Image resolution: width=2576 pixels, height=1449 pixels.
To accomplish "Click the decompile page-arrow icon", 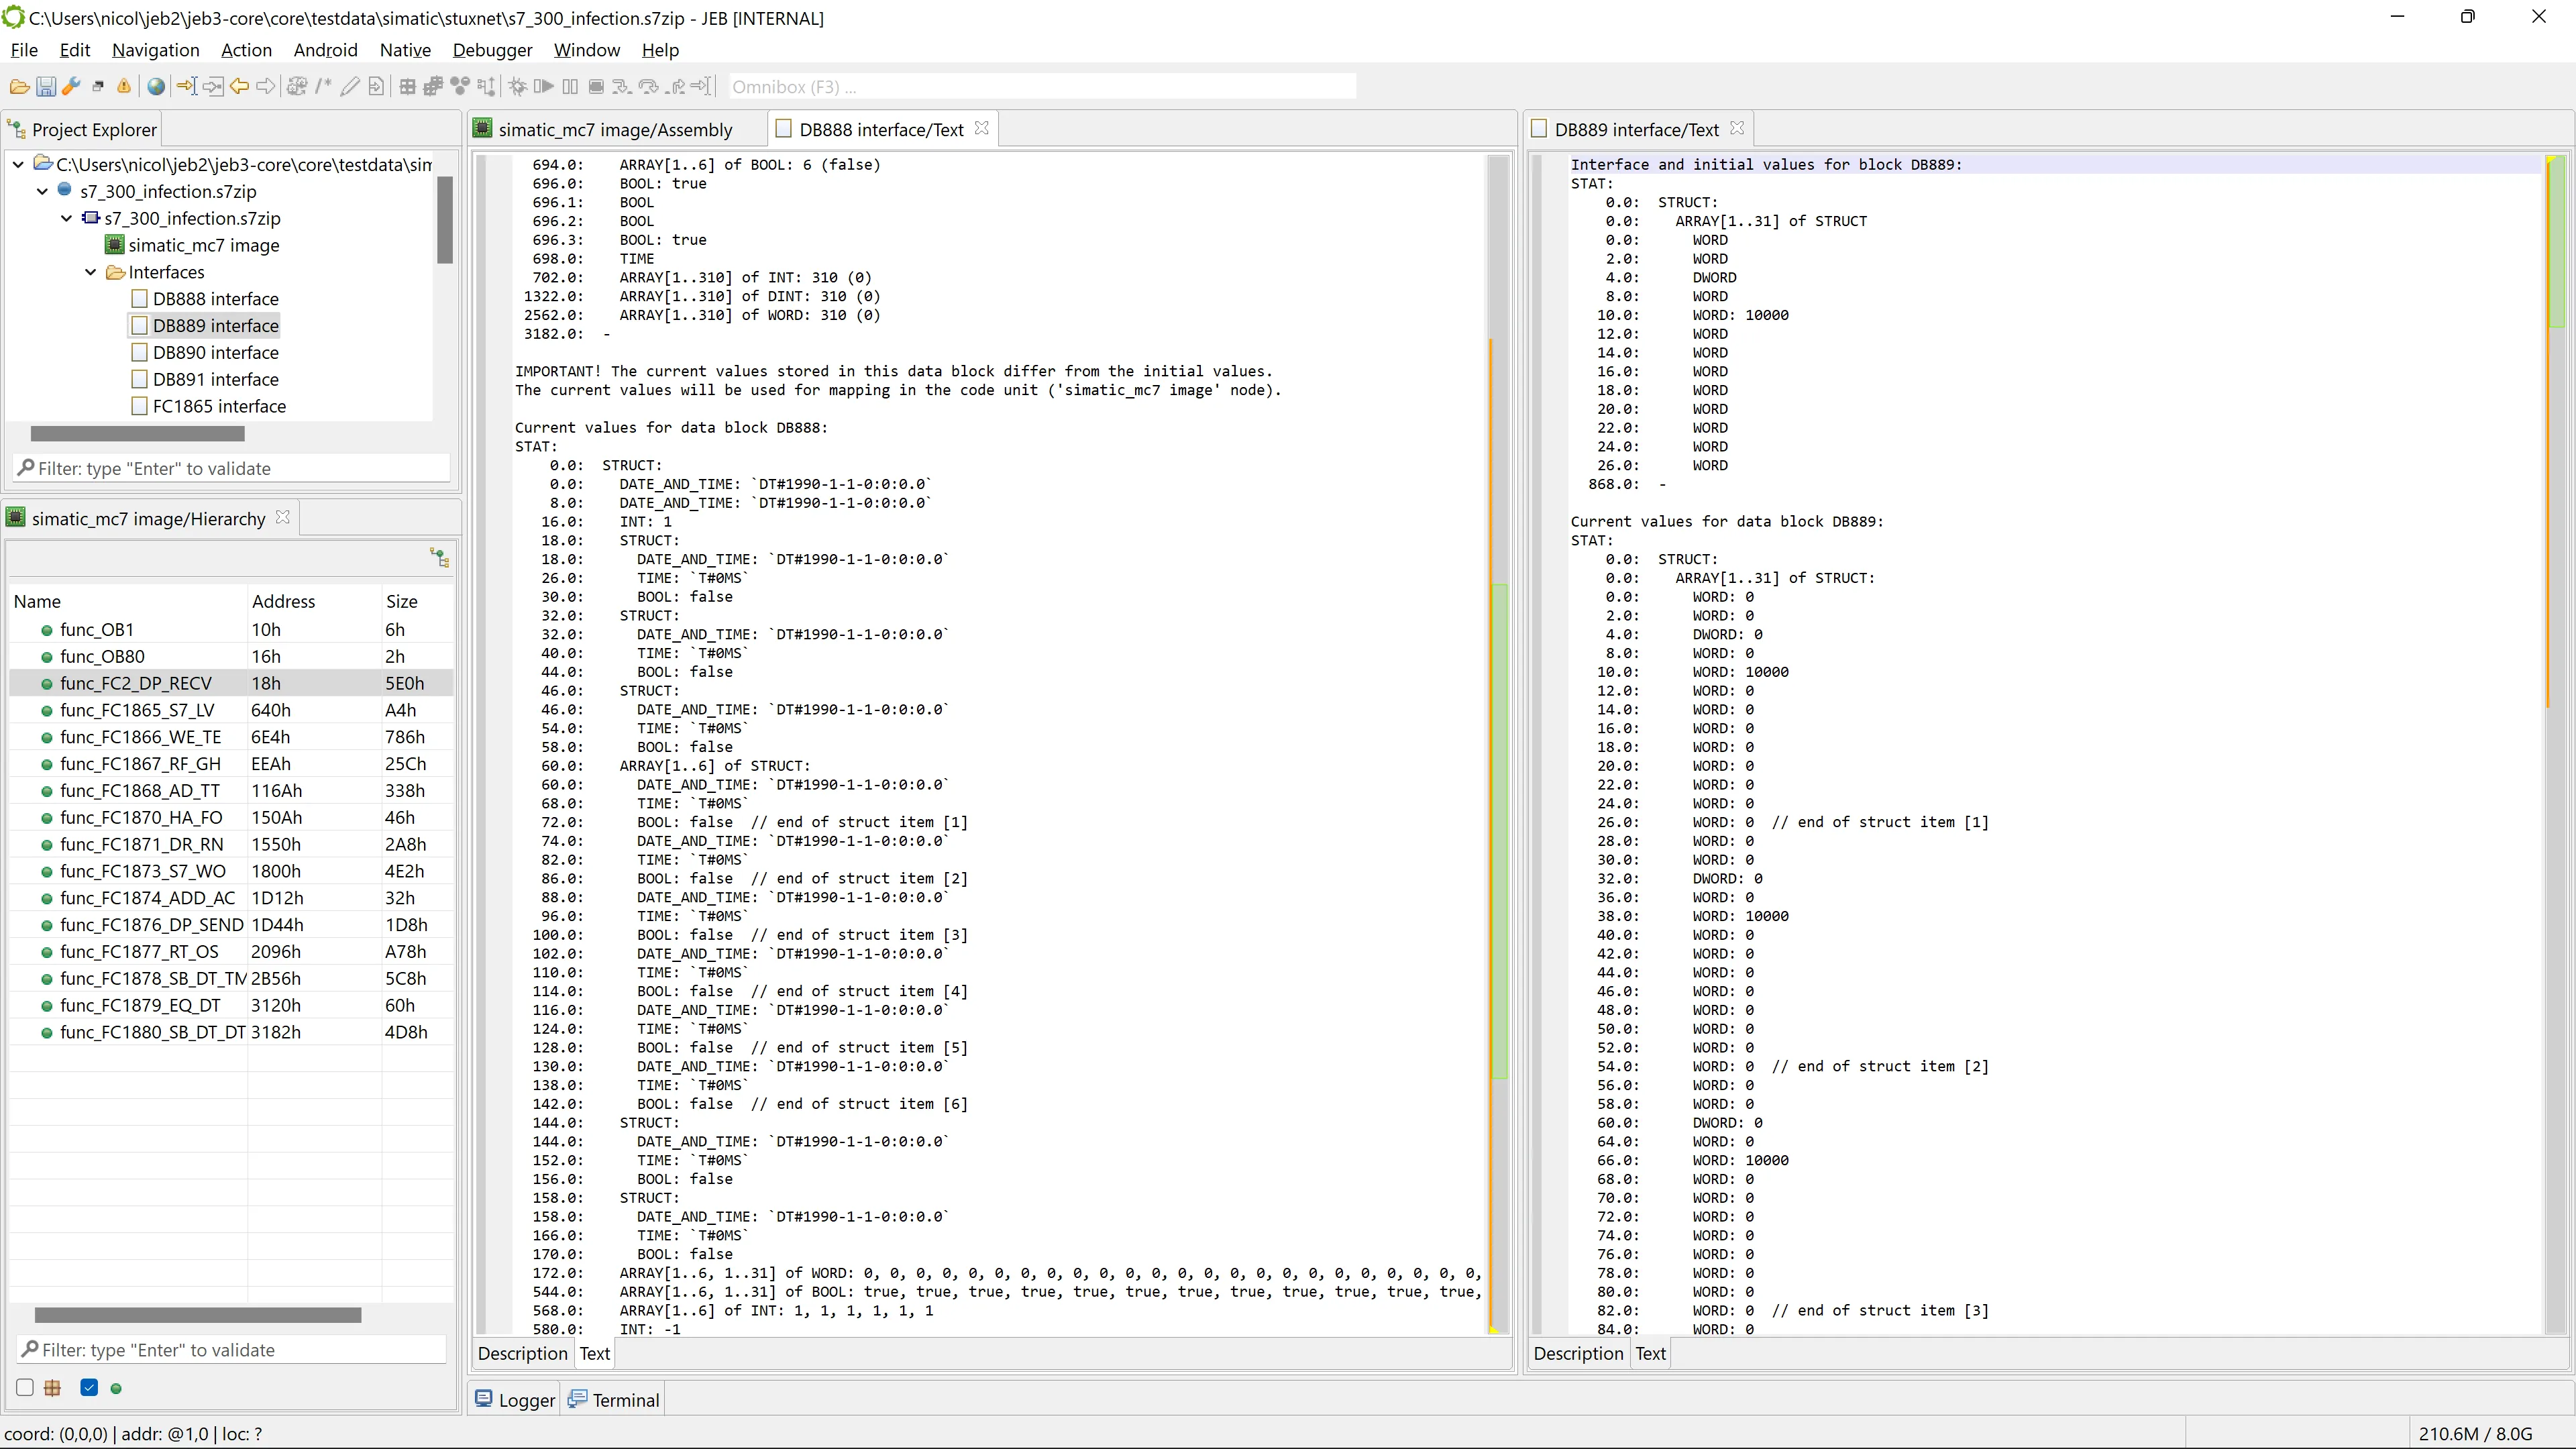I will pyautogui.click(x=375, y=87).
